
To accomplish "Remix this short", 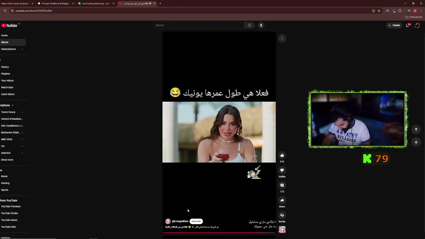I will pyautogui.click(x=282, y=215).
